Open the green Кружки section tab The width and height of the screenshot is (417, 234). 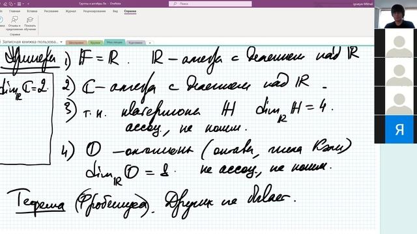pyautogui.click(x=95, y=42)
